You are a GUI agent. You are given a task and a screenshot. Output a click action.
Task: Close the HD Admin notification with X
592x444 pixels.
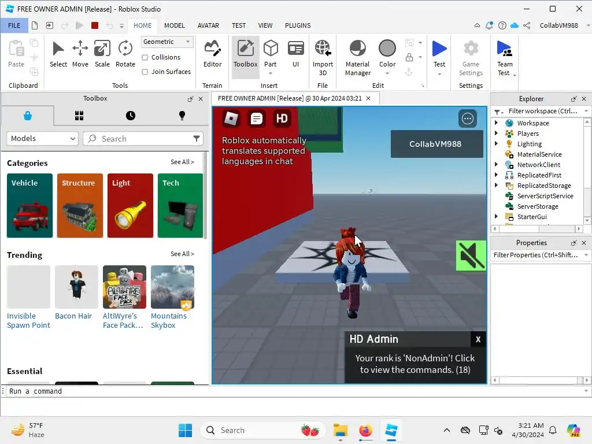pos(478,339)
